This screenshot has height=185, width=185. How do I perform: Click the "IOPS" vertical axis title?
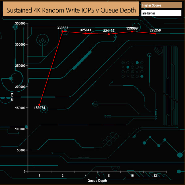click(12, 97)
